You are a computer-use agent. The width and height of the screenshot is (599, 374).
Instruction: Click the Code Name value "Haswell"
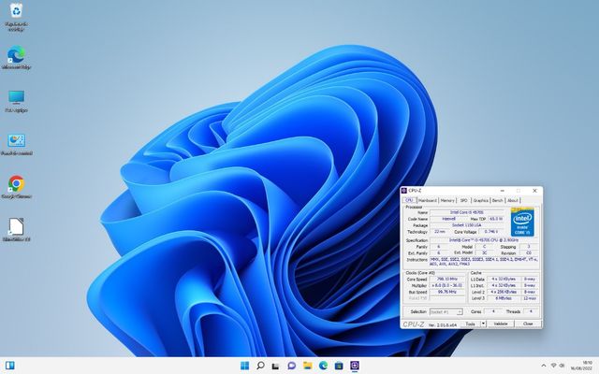[x=448, y=219]
